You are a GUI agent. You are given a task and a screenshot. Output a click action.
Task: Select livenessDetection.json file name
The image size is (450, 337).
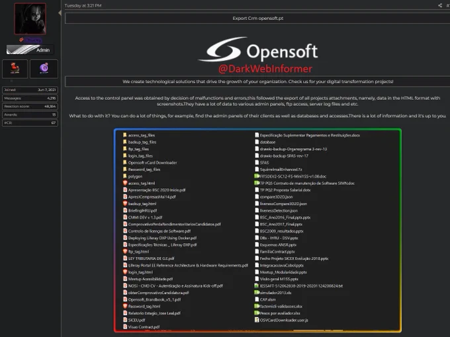[x=279, y=211]
